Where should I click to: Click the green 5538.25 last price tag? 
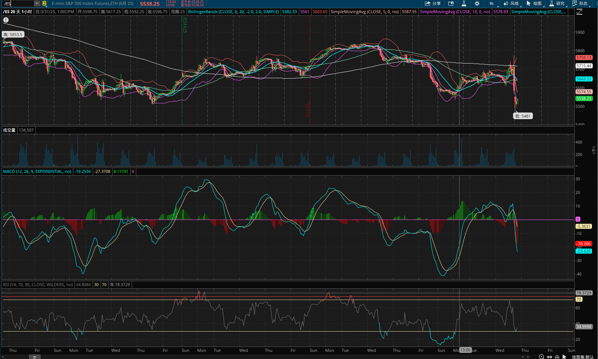(584, 98)
